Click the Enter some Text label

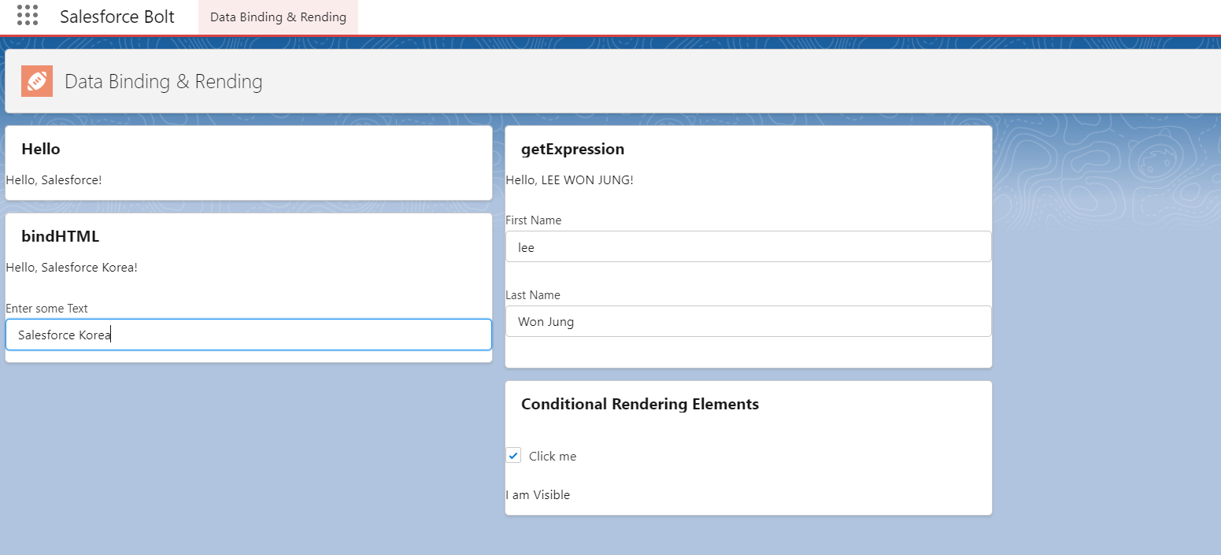pyautogui.click(x=47, y=309)
